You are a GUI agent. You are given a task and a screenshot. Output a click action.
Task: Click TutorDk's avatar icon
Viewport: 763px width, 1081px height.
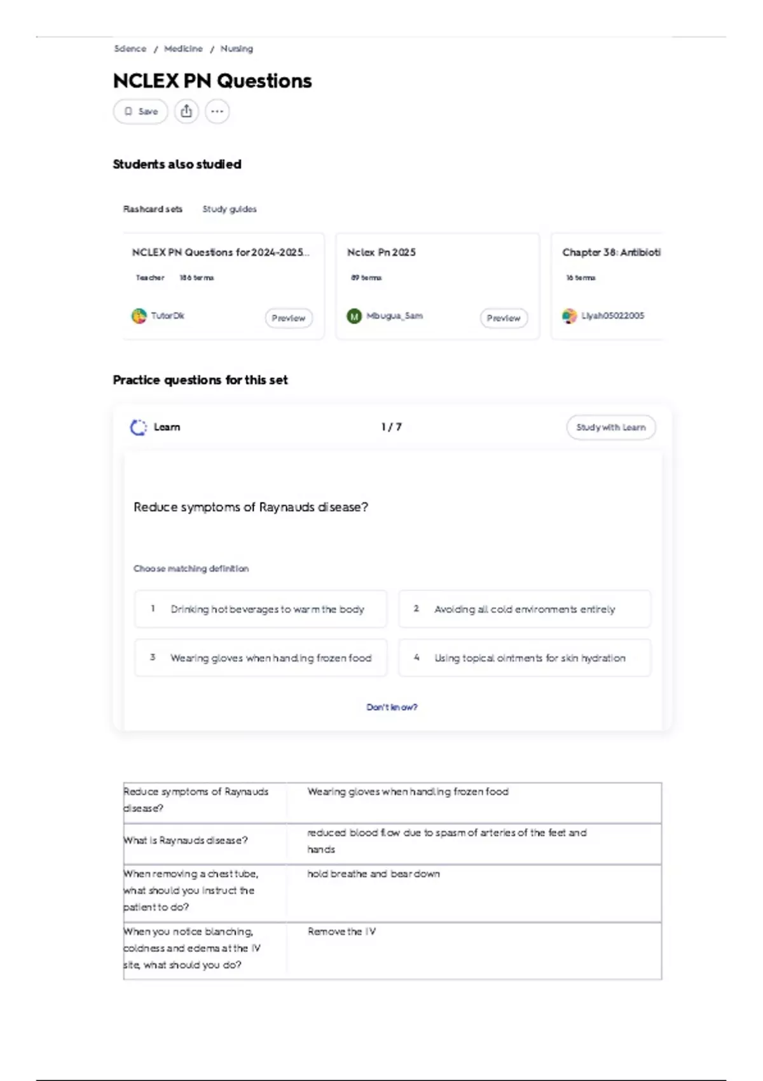coord(139,316)
